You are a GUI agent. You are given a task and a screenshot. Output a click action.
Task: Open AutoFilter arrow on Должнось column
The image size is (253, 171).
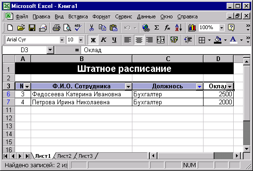[x=200, y=87]
